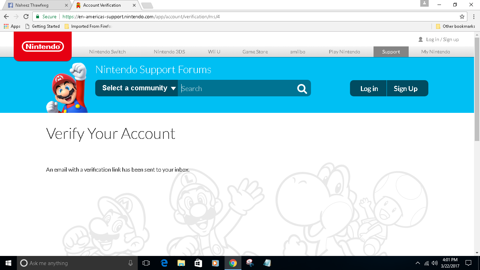This screenshot has height=270, width=480.
Task: Click the Cortana Ask me anything box
Action: [x=77, y=263]
